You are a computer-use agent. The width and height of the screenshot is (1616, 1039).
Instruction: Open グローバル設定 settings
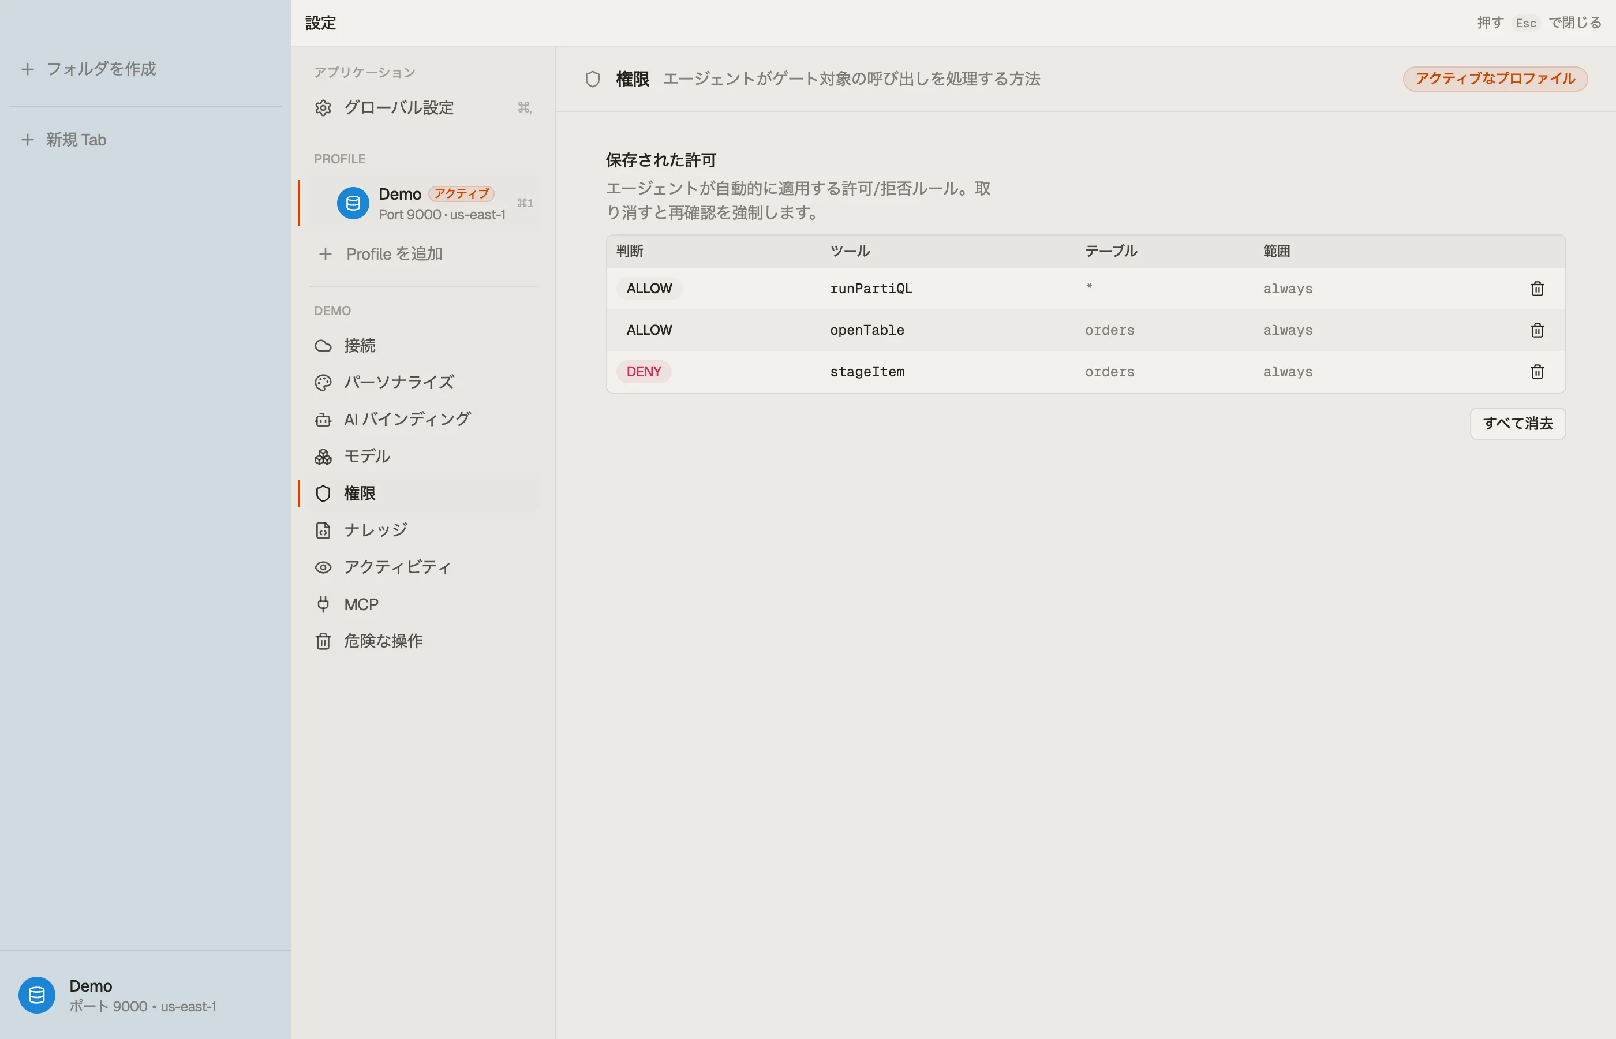click(x=422, y=108)
